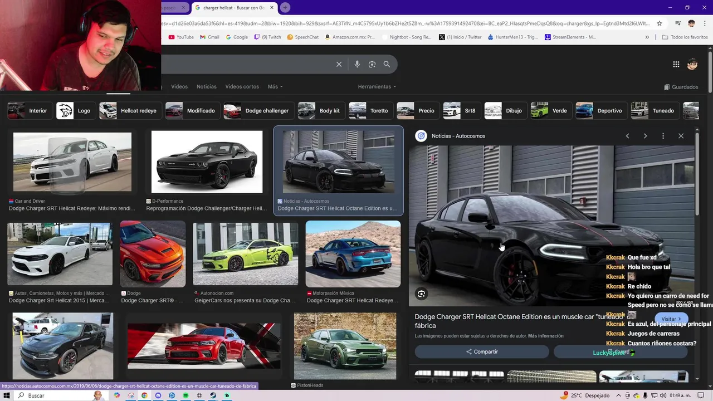Image resolution: width=713 pixels, height=401 pixels.
Task: Open Chrome from the taskbar
Action: [144, 395]
